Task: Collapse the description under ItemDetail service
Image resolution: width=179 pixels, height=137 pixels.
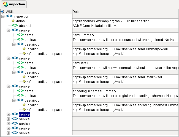Action: [14, 72]
